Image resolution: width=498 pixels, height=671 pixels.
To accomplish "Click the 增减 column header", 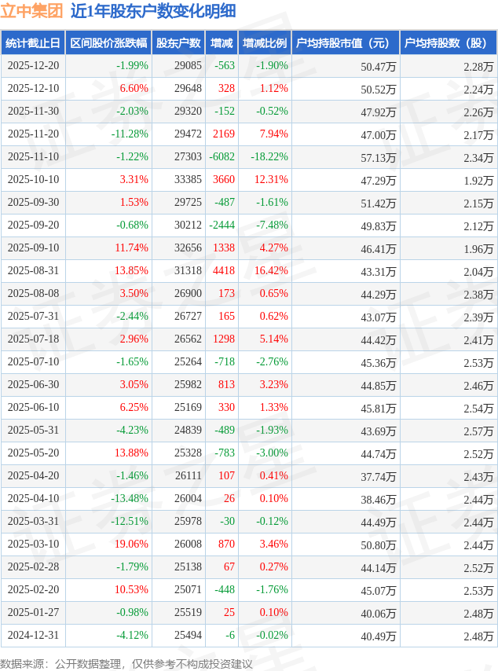I will pos(222,43).
